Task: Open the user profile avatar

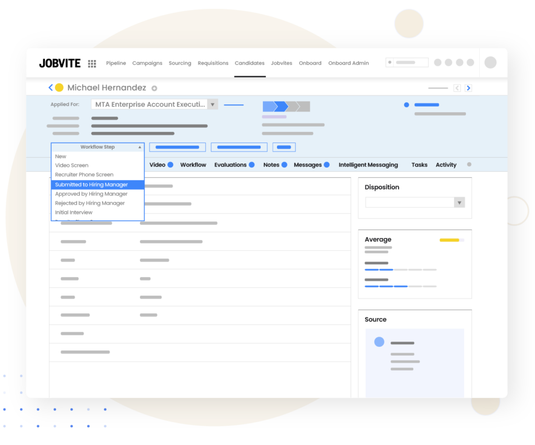Action: tap(491, 62)
